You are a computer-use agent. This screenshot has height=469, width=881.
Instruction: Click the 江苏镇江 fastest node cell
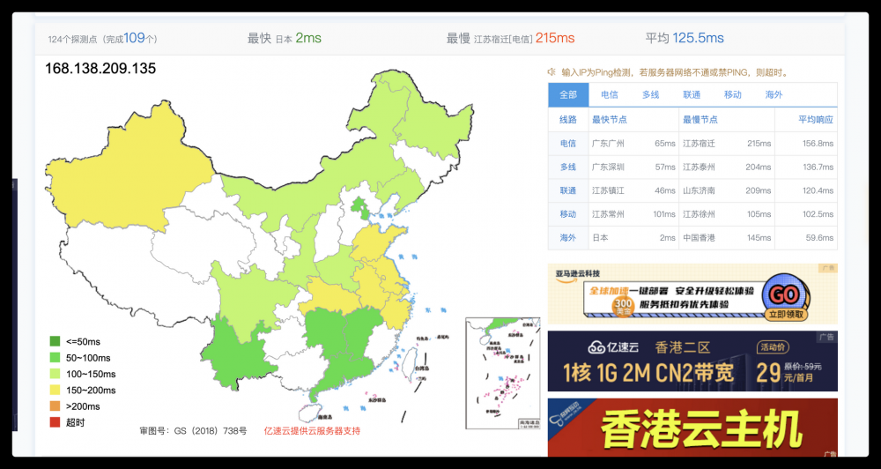[x=608, y=190]
